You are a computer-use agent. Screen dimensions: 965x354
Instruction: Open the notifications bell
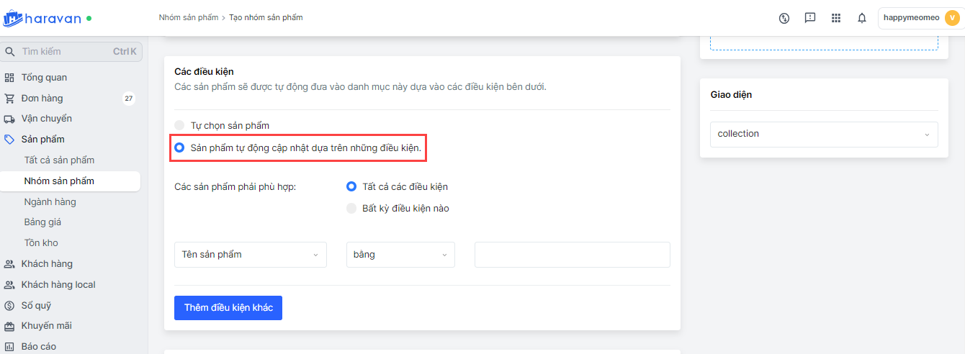pos(862,18)
